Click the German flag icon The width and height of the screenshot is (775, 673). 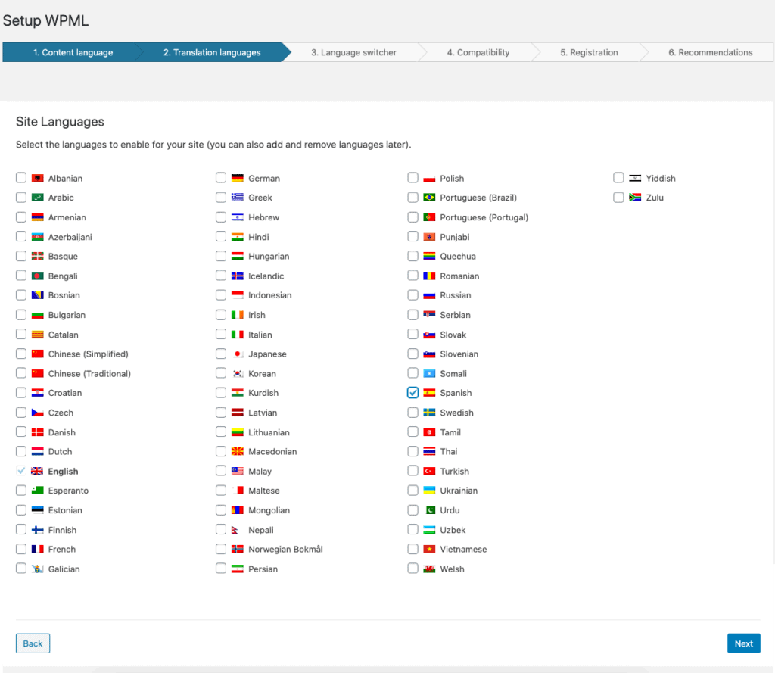[237, 178]
